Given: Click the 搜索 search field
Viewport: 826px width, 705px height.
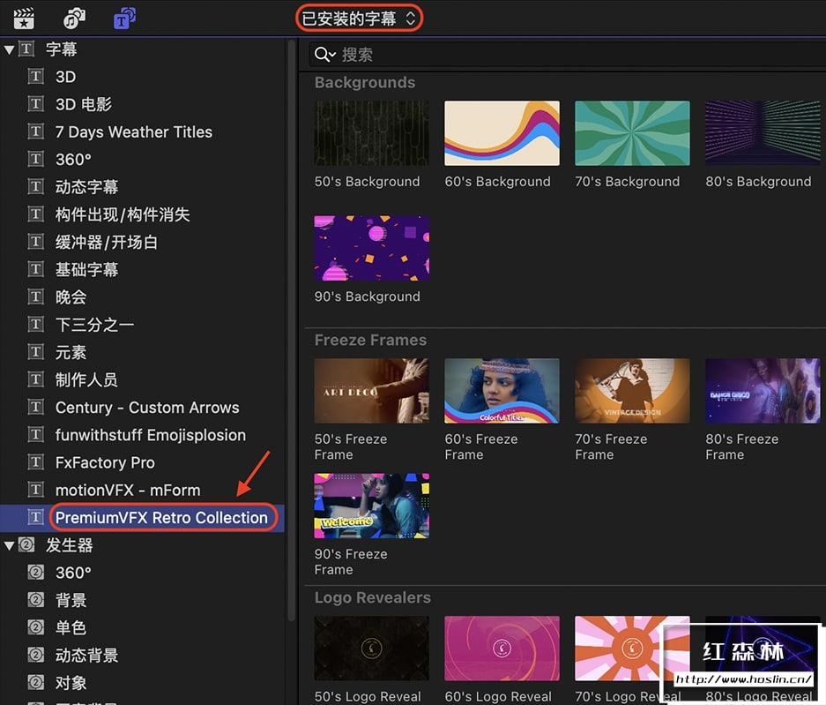Looking at the screenshot, I should coord(567,55).
